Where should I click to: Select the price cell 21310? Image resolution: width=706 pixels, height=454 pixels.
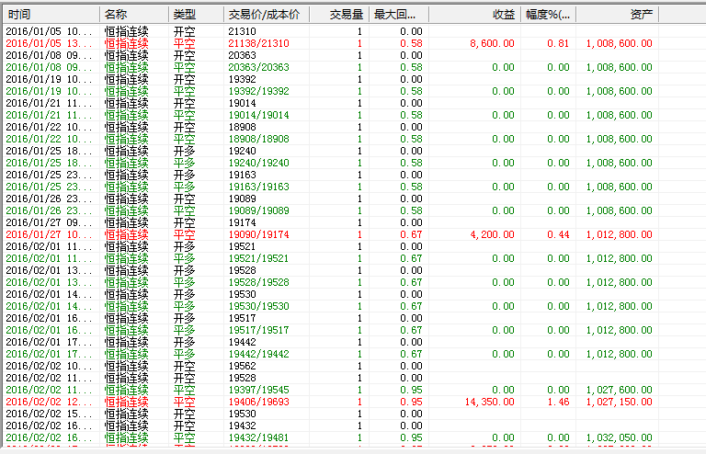pos(243,31)
